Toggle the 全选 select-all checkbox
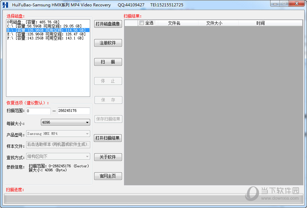Screen dimensions: 307x208 click(x=141, y=23)
